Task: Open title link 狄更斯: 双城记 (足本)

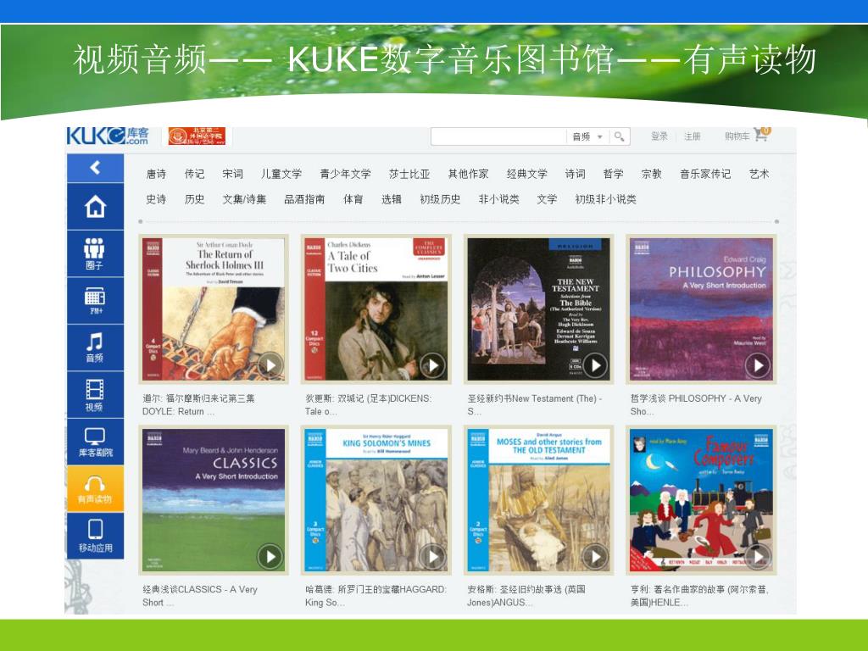Action: [369, 404]
